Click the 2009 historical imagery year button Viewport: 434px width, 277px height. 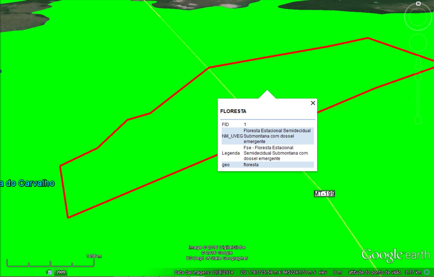point(61,272)
